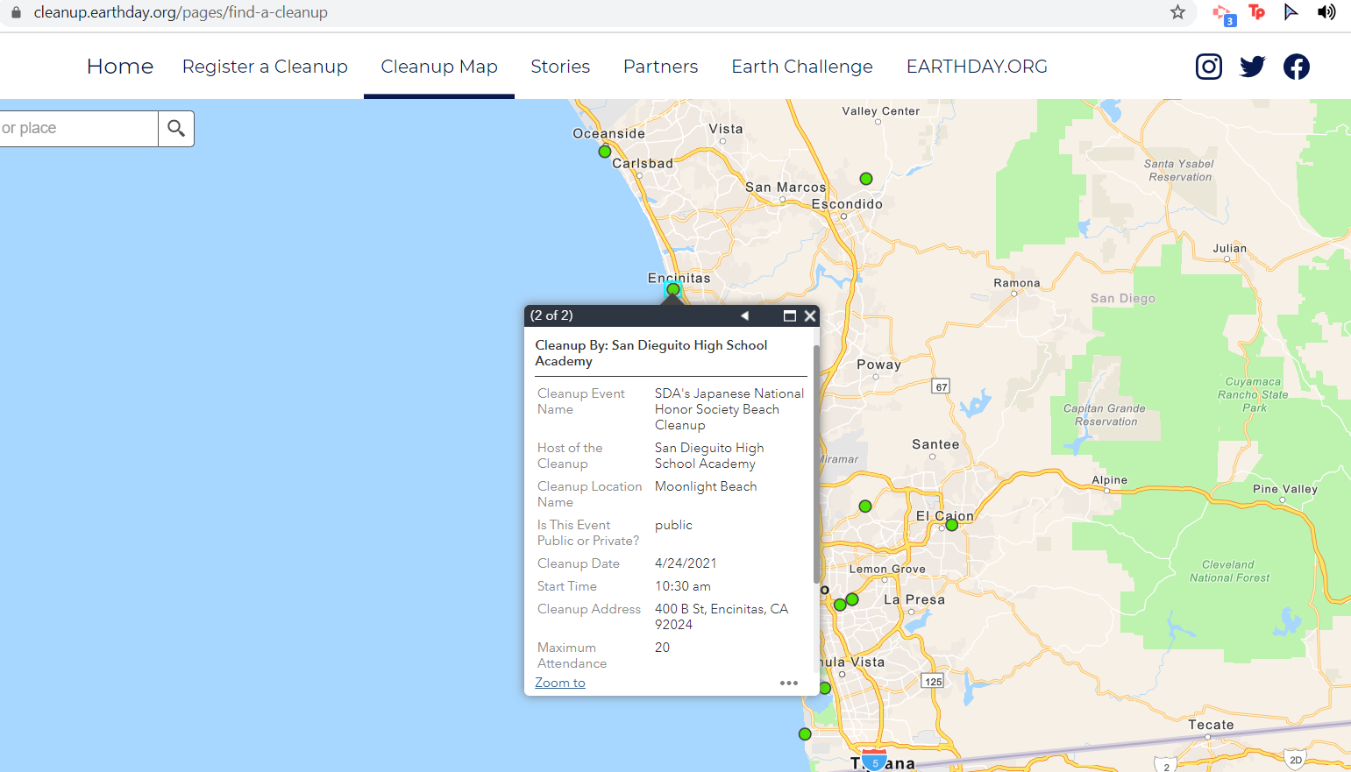Select the cleanup marker north of Escondido
The image size is (1351, 772).
(x=866, y=179)
